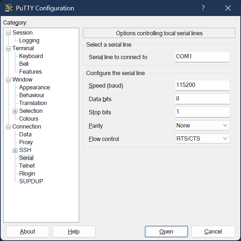The image size is (241, 241).
Task: Collapse the Terminal category node
Action: pos(8,48)
